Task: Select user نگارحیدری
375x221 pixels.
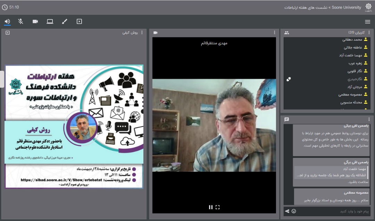Action: [x=355, y=79]
